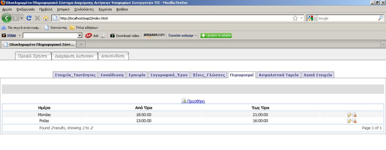Click the Έως Ώρα column header
This screenshot has height=150, width=386.
tap(260, 108)
